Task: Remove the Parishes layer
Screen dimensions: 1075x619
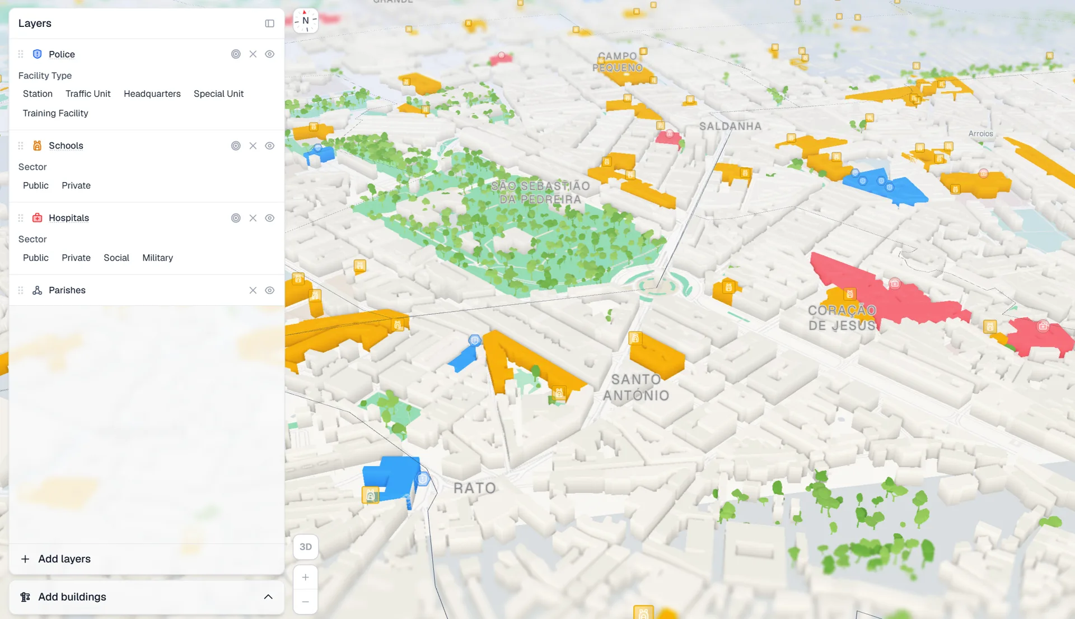Action: tap(253, 290)
